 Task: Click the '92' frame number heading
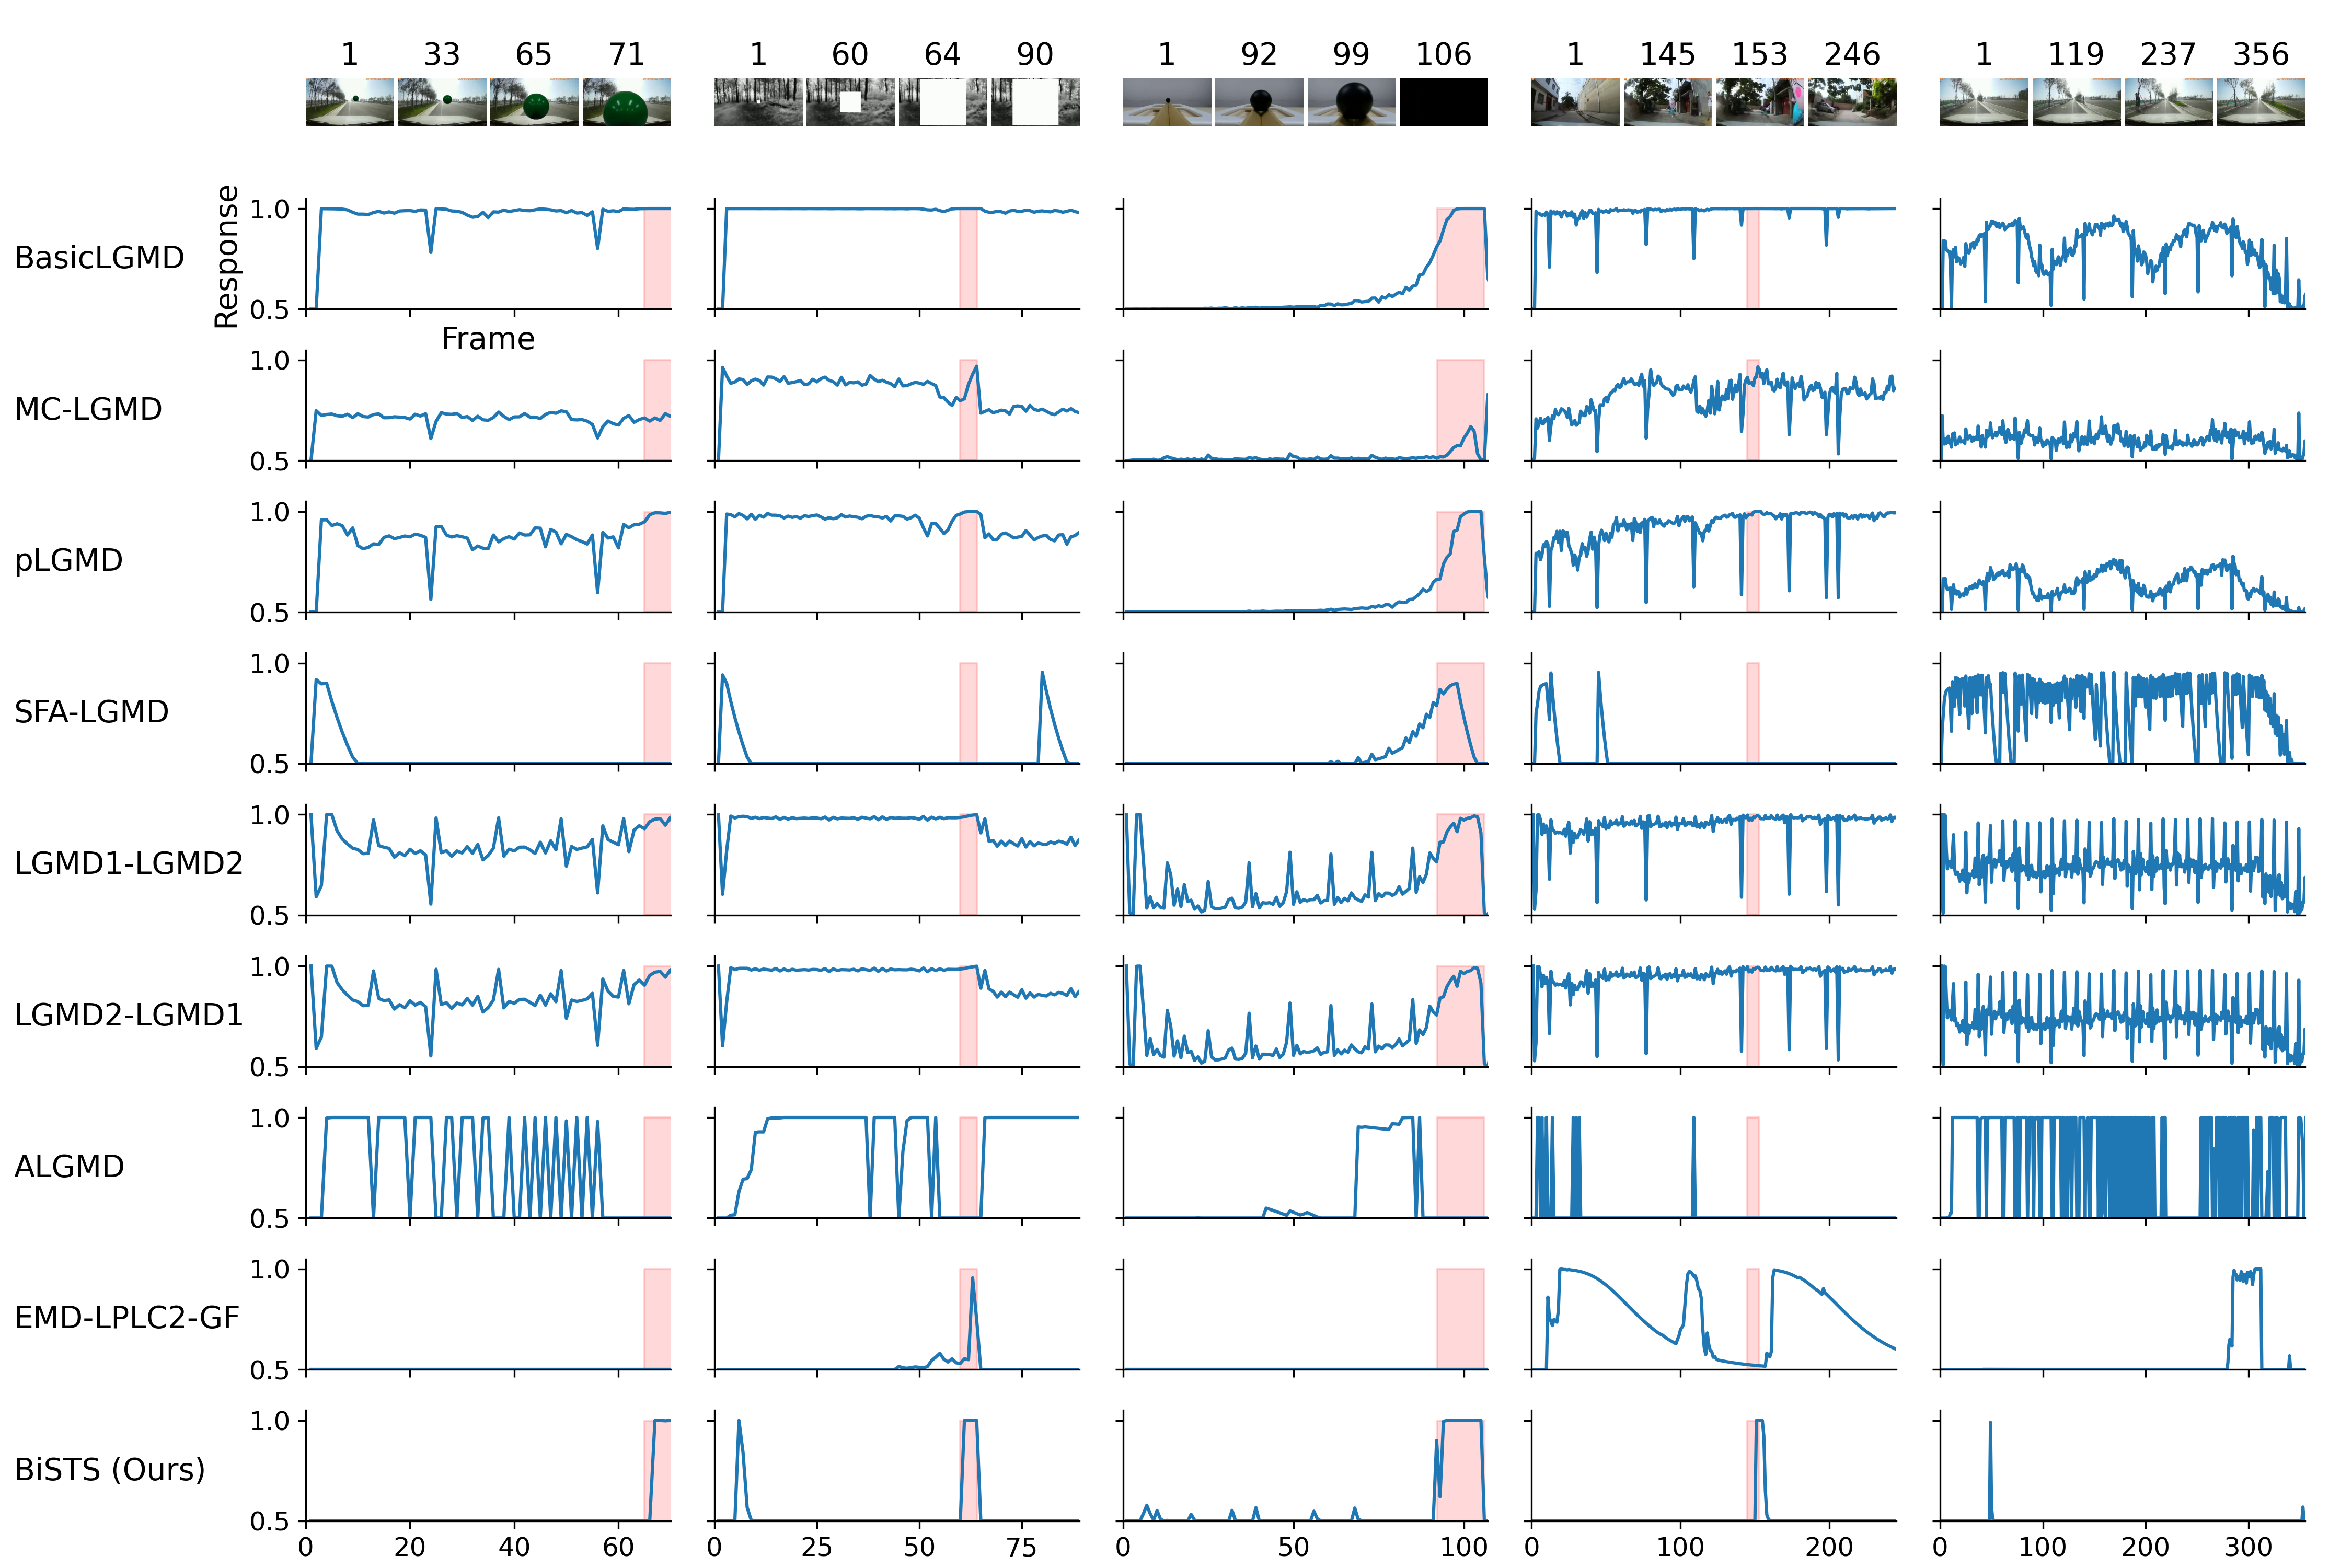(x=1259, y=55)
